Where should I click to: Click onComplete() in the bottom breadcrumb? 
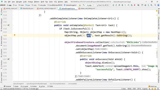72,84
